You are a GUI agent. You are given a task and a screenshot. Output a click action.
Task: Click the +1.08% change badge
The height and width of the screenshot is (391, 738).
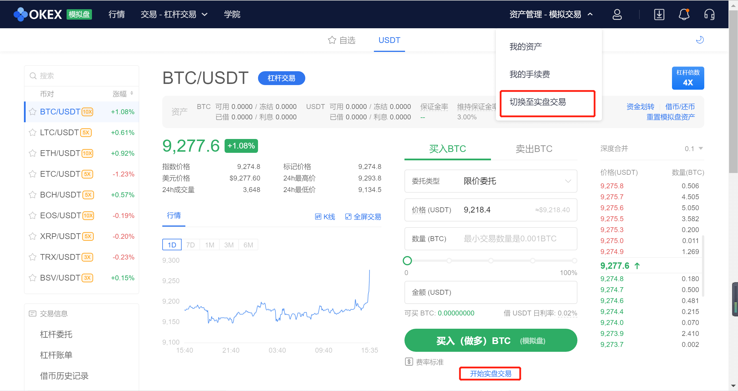[x=241, y=146]
